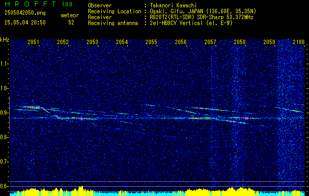Image resolution: width=309 pixels, height=196 pixels.
Task: Click the gray frequency range bar beside the axis
Action: pos(9,113)
